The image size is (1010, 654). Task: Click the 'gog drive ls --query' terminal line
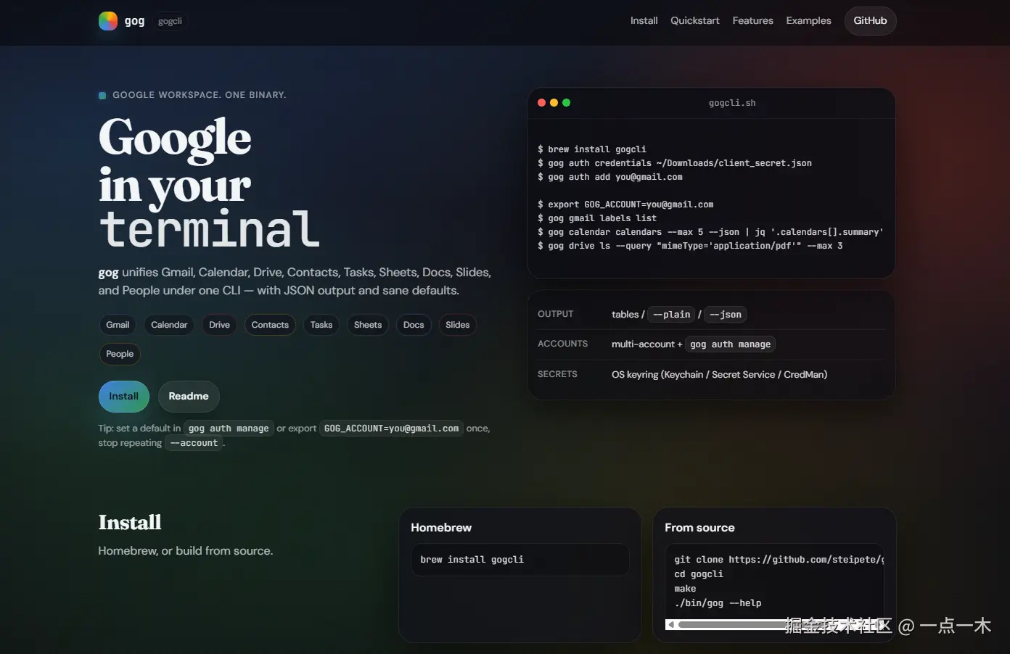[690, 246]
